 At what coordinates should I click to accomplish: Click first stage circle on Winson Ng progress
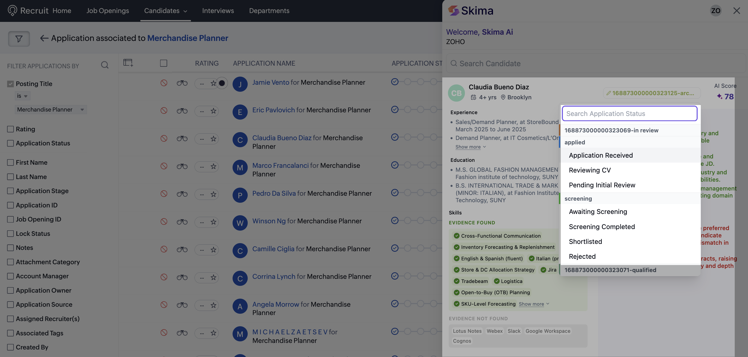tap(395, 220)
